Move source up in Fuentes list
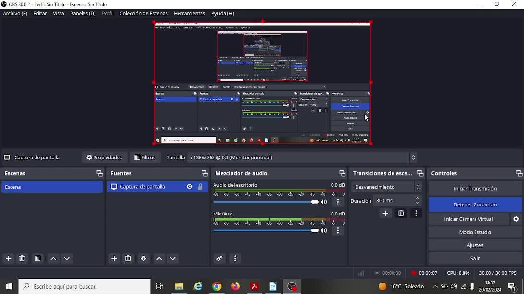The image size is (524, 294). pos(159,259)
